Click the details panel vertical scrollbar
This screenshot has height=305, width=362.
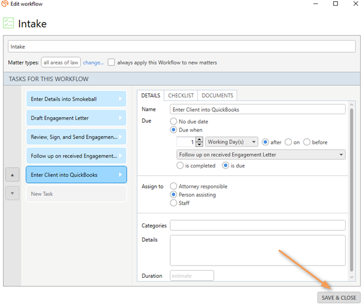coord(352,190)
